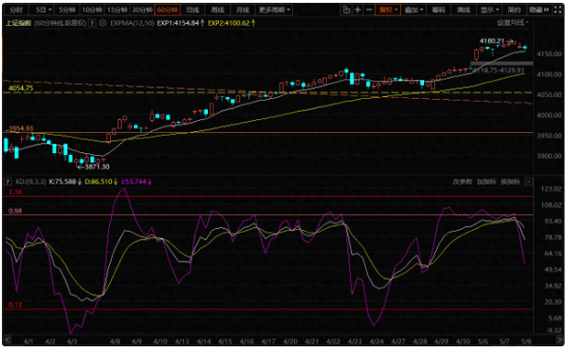Open the 显示 dropdown

point(489,10)
